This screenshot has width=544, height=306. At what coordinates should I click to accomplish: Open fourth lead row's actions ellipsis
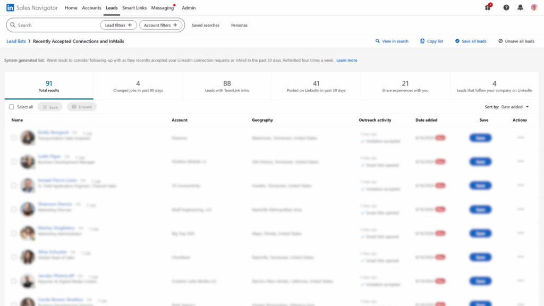(x=521, y=209)
